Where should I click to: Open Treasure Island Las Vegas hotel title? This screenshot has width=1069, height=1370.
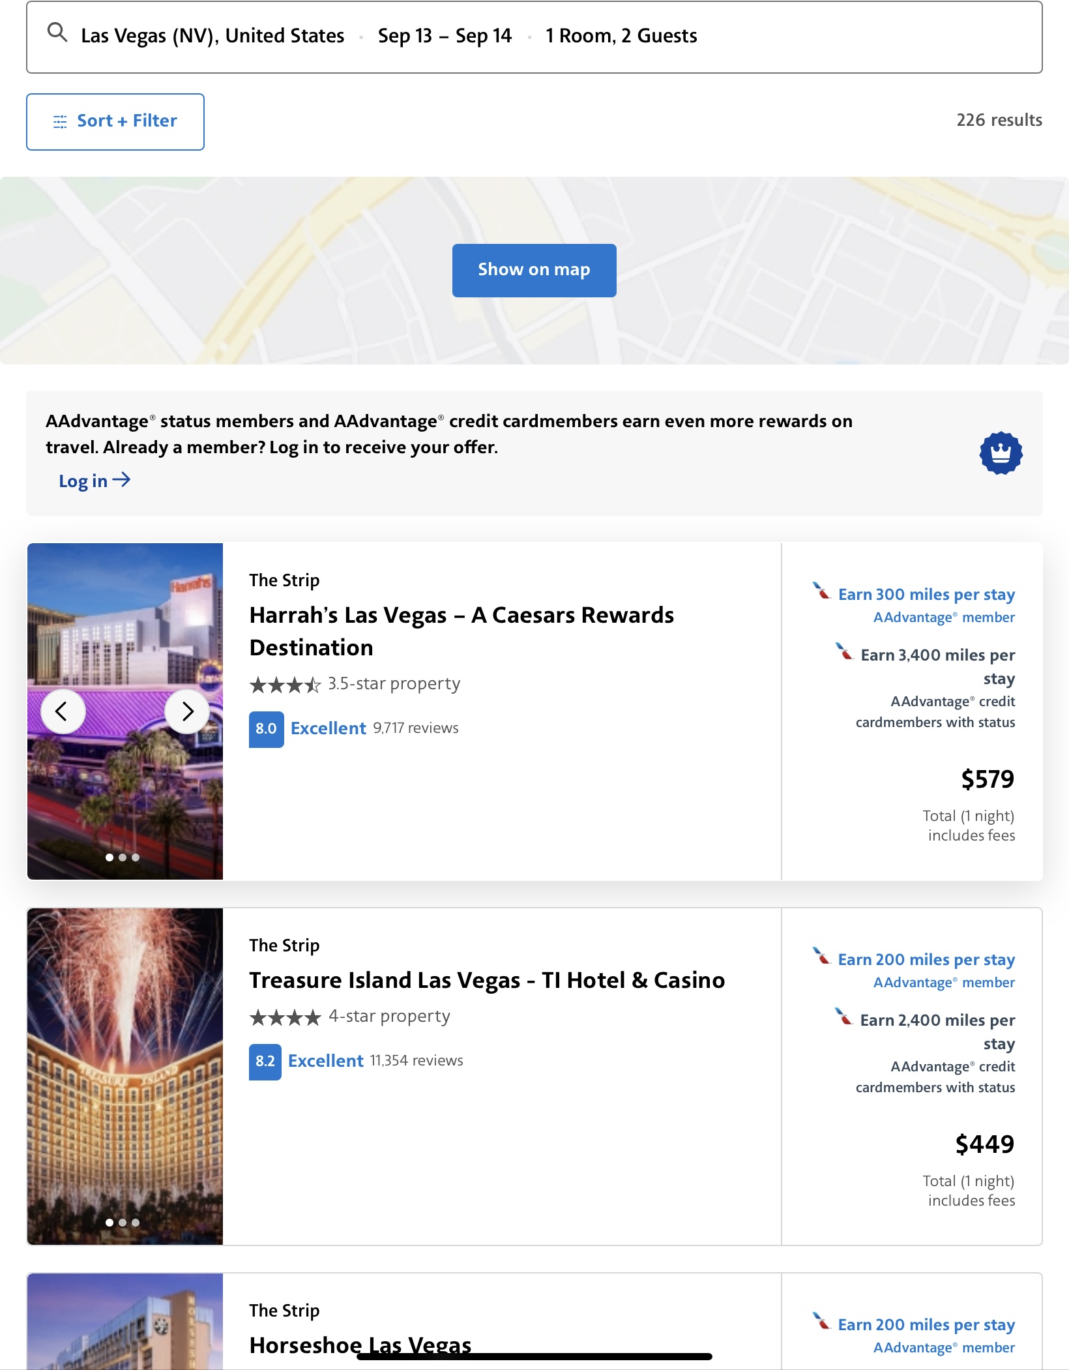pyautogui.click(x=486, y=980)
